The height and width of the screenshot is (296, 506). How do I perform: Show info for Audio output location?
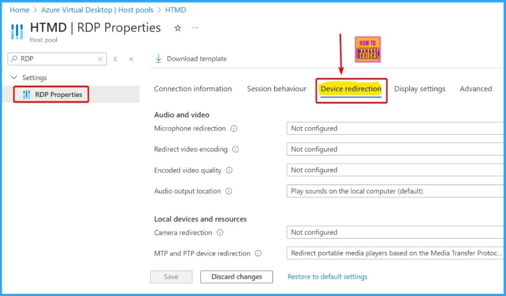pyautogui.click(x=229, y=191)
